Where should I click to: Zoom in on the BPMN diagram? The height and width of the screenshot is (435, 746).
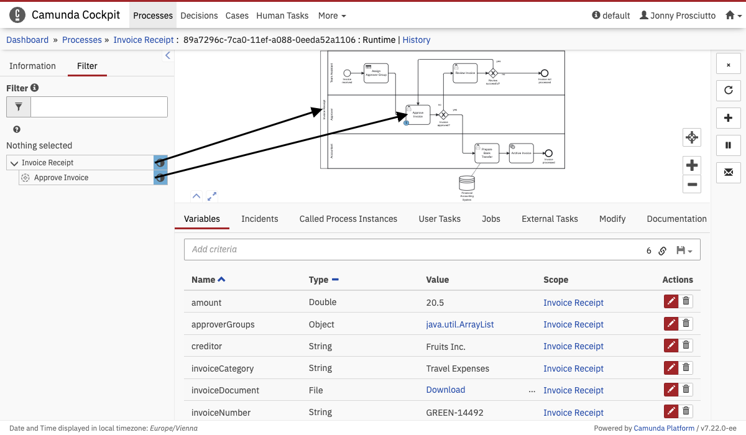pyautogui.click(x=691, y=165)
